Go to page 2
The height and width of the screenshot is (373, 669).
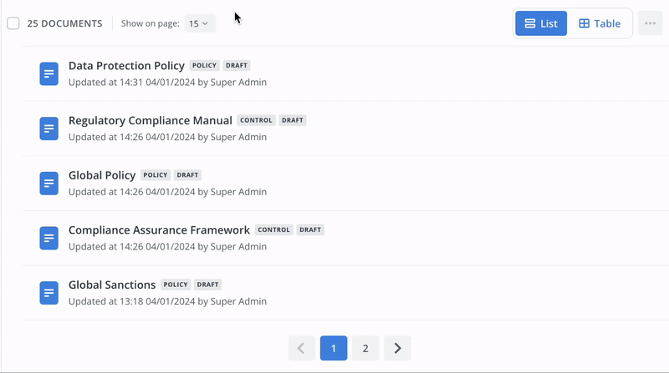(365, 348)
